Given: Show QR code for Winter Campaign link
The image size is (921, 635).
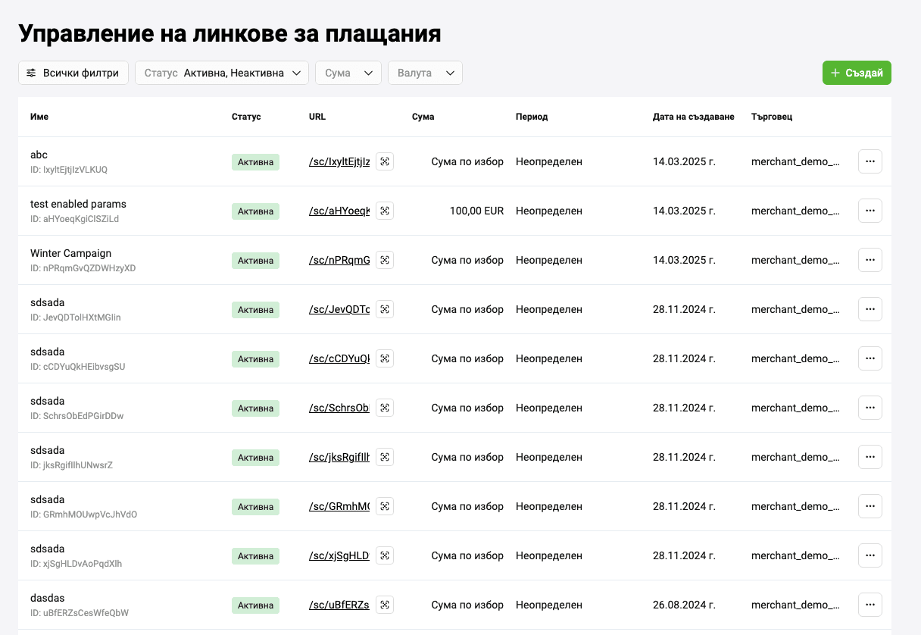Looking at the screenshot, I should click(385, 260).
